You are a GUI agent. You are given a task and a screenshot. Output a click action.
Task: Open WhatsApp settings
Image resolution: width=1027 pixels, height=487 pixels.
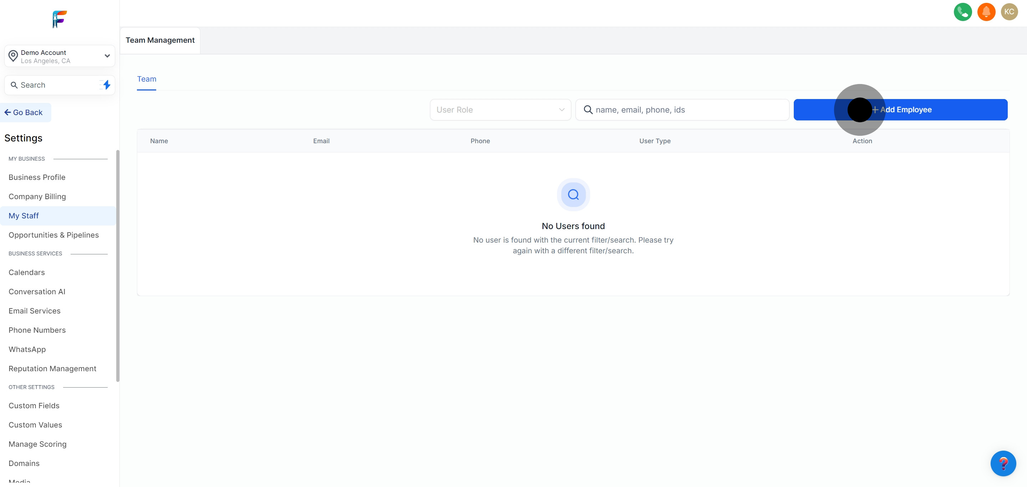click(x=27, y=349)
